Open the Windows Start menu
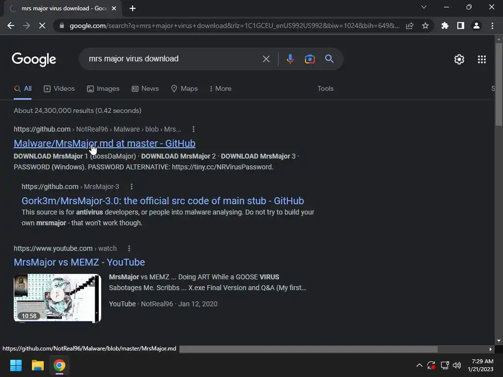This screenshot has height=377, width=503. tap(16, 365)
